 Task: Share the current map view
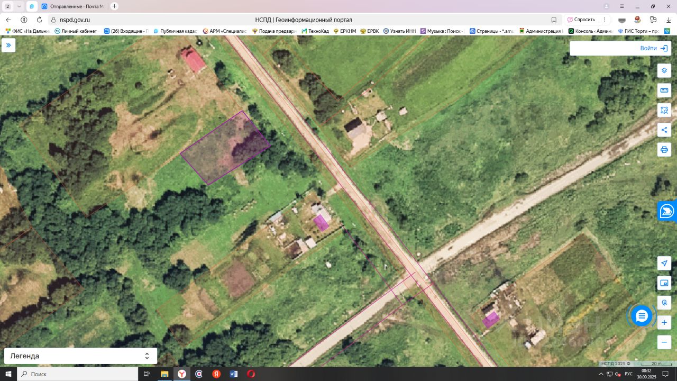(x=664, y=130)
